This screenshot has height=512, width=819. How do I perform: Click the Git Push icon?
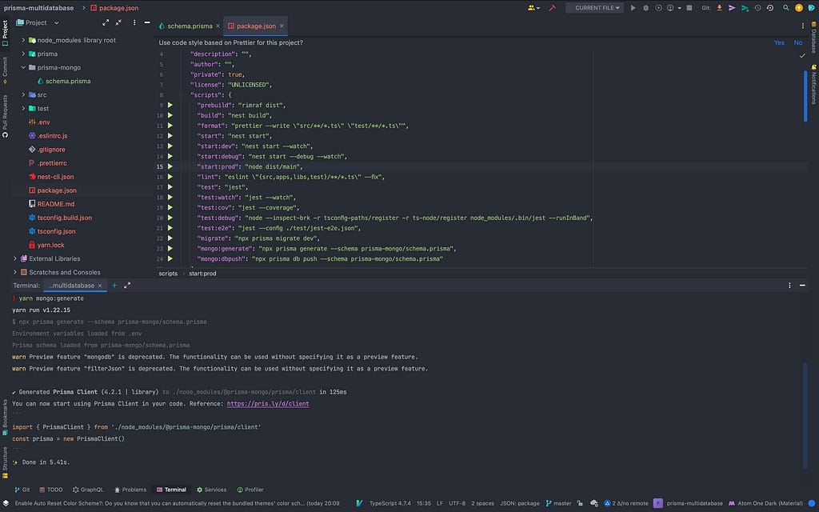click(x=745, y=8)
